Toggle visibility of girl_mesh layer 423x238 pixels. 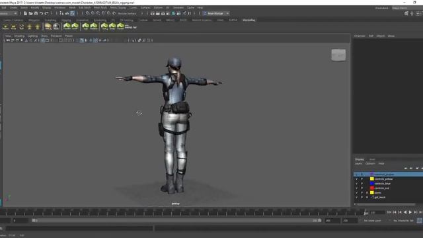click(x=356, y=197)
